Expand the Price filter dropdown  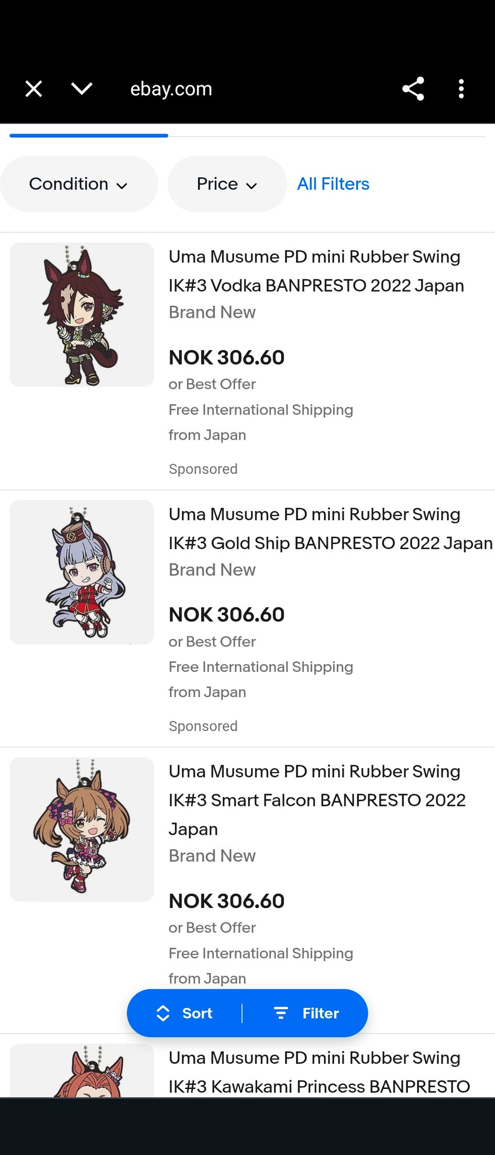pos(227,184)
